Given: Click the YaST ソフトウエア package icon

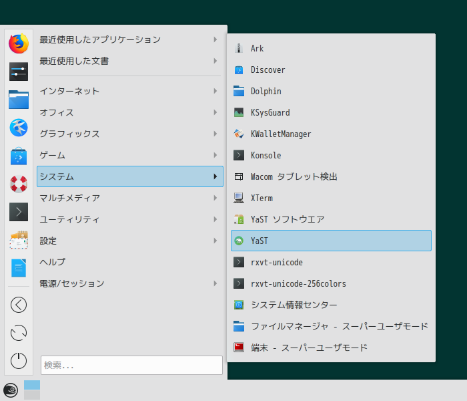Looking at the screenshot, I should tap(239, 219).
